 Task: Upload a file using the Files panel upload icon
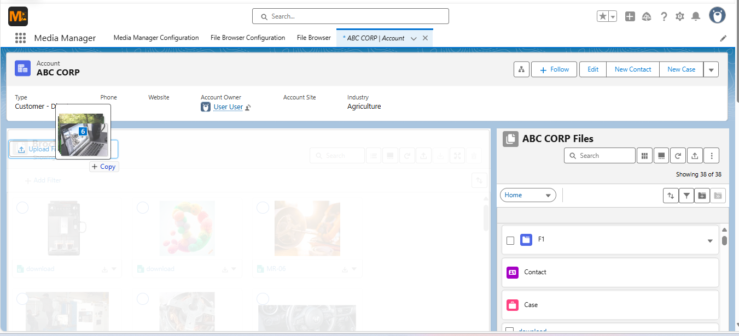[x=695, y=155]
